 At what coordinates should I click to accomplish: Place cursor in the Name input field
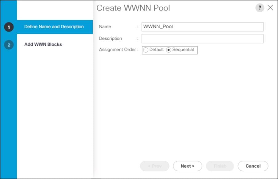click(x=202, y=27)
